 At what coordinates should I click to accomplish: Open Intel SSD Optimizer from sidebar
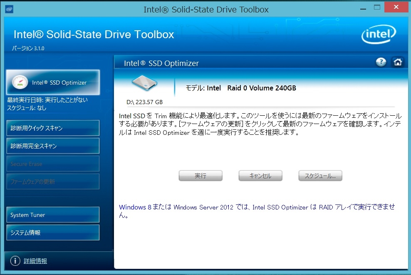tap(53, 83)
